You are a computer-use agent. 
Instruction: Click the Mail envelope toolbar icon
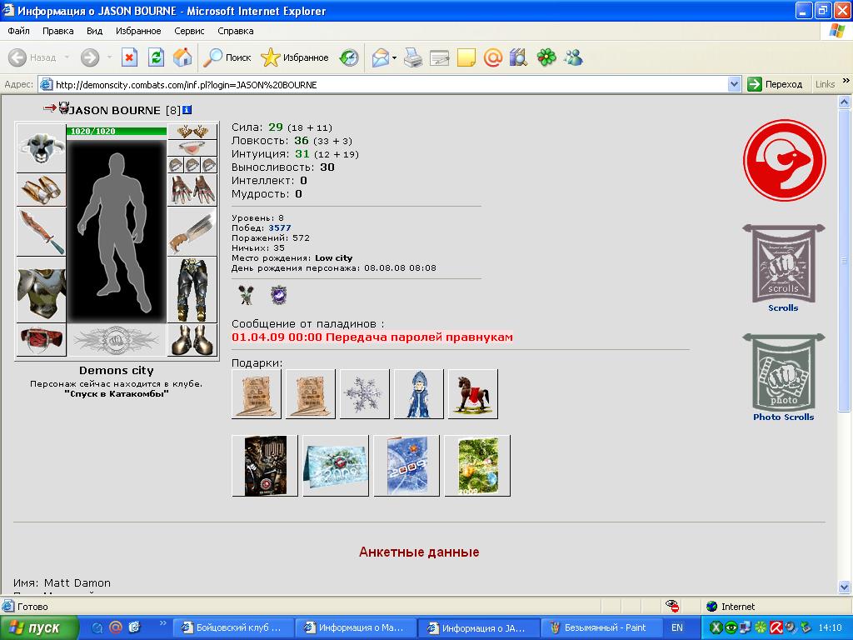(380, 57)
